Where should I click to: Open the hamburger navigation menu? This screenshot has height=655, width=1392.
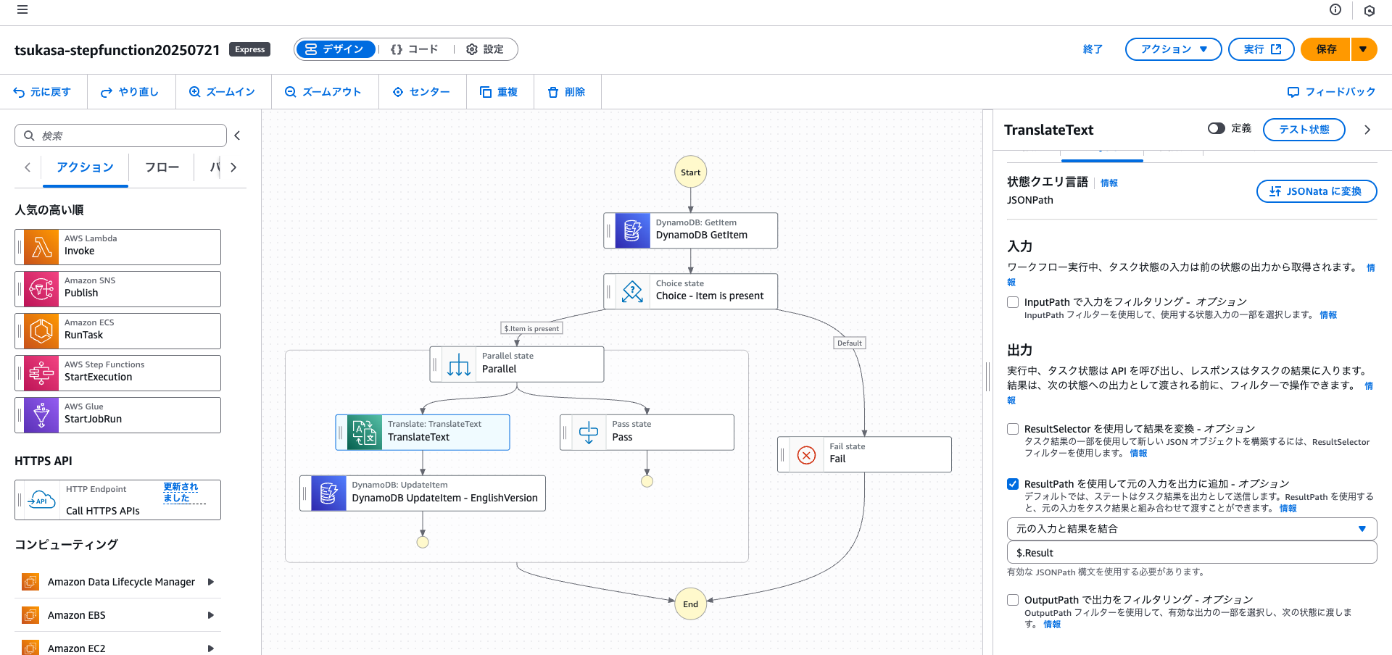pyautogui.click(x=22, y=10)
